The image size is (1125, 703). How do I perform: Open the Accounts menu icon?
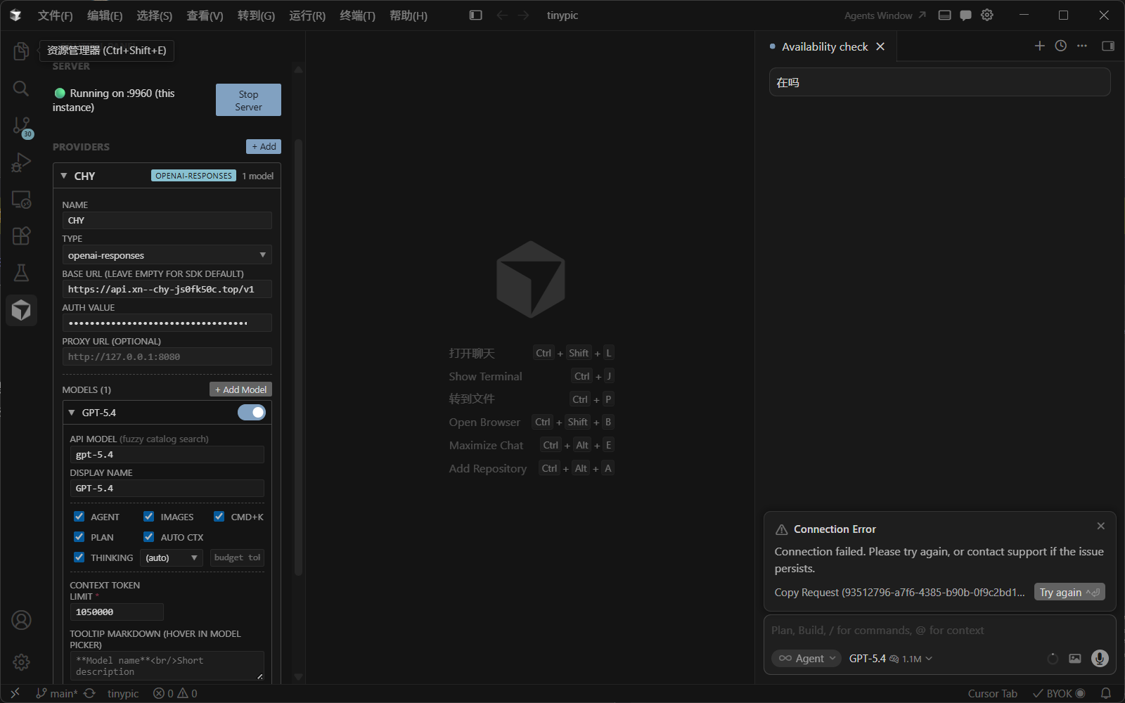click(21, 620)
